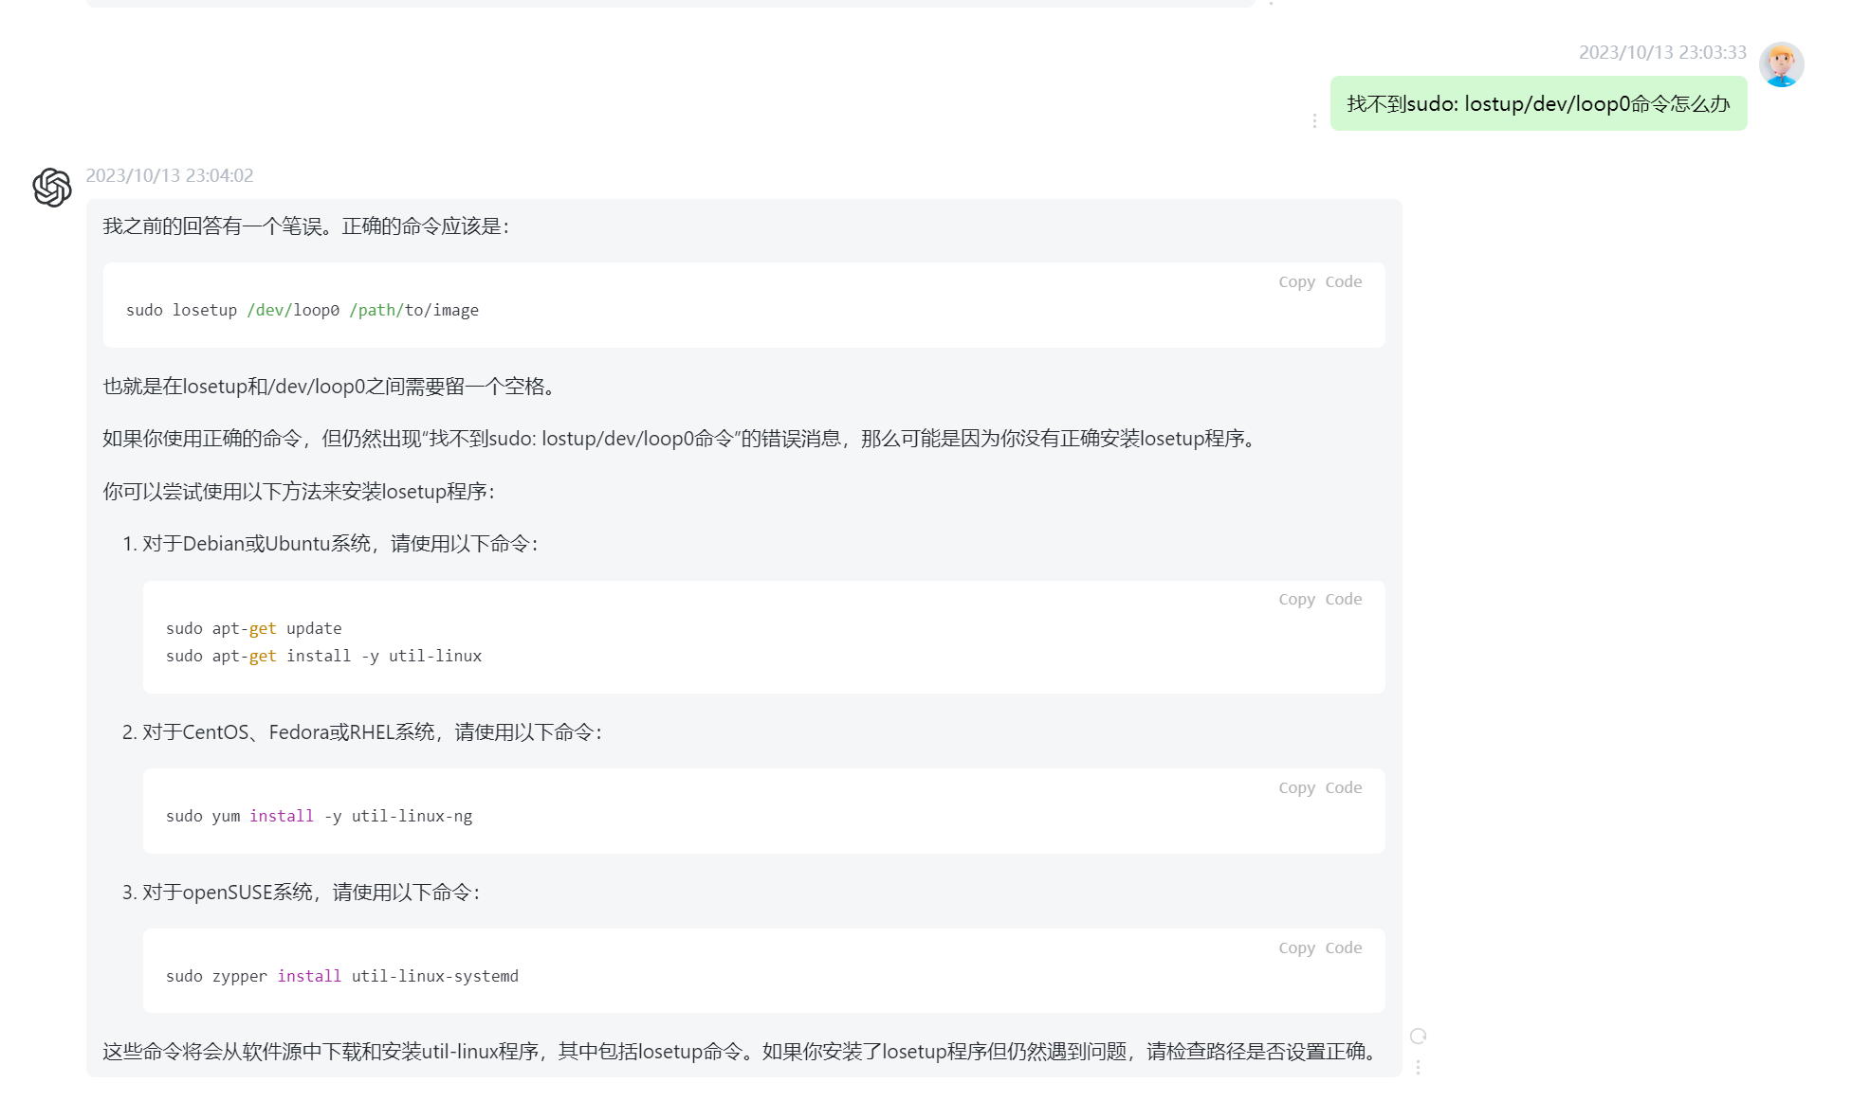Copy code of apt-get commands block
Screen dimensions: 1852x1101
(1319, 599)
